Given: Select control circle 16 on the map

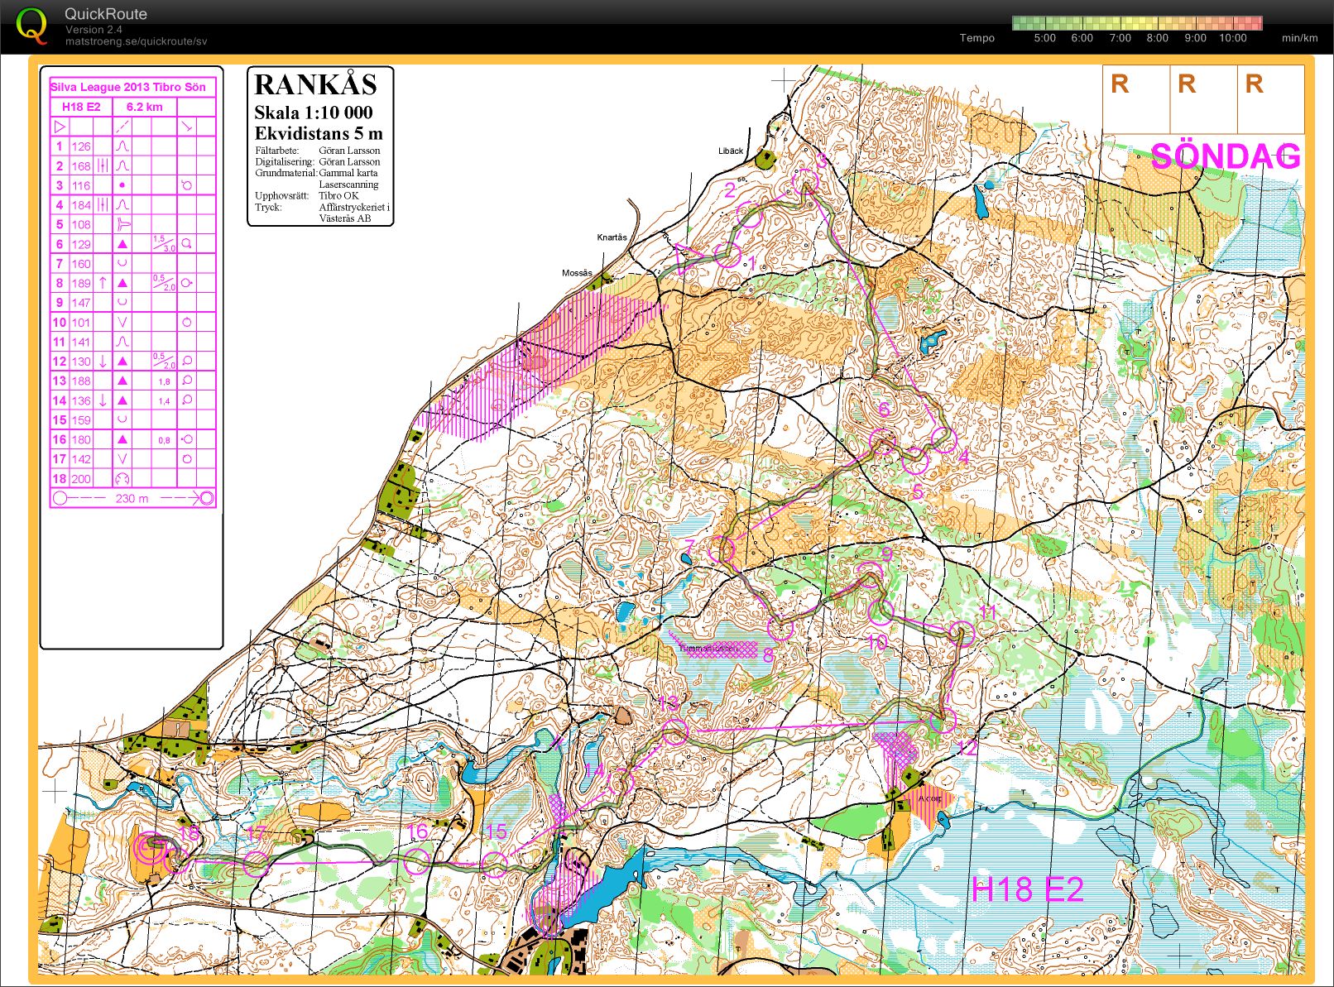Looking at the screenshot, I should click(x=417, y=860).
